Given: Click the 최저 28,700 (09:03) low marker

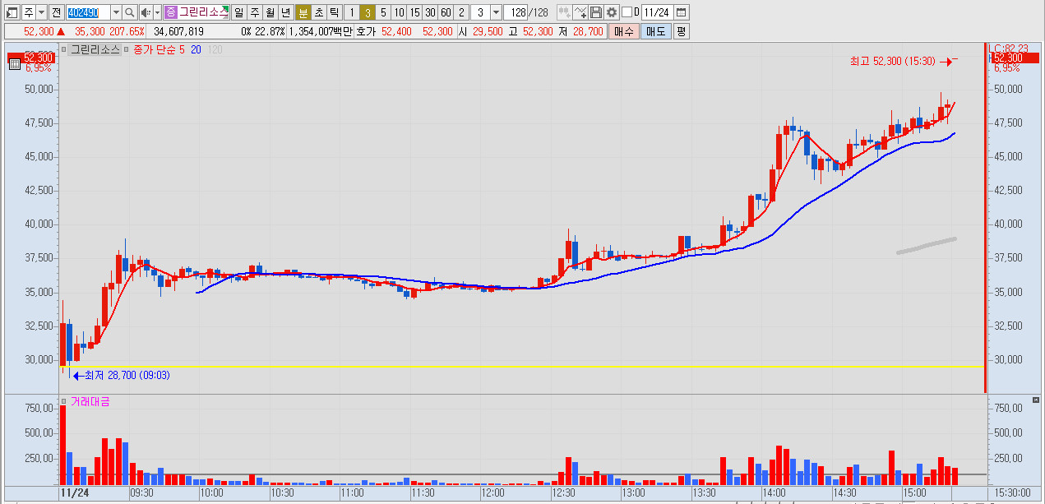Looking at the screenshot, I should tap(127, 375).
